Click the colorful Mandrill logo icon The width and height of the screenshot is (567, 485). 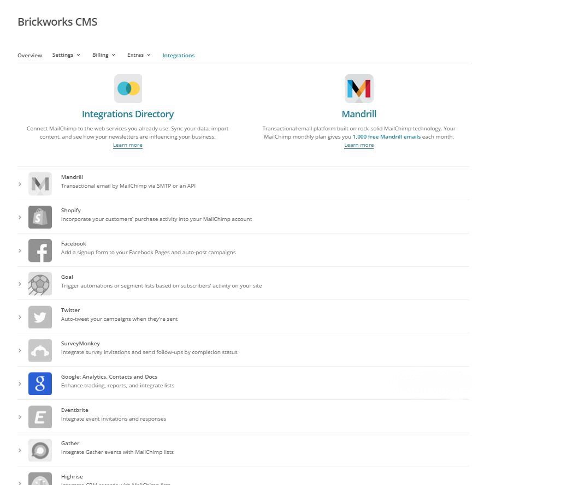click(x=359, y=88)
